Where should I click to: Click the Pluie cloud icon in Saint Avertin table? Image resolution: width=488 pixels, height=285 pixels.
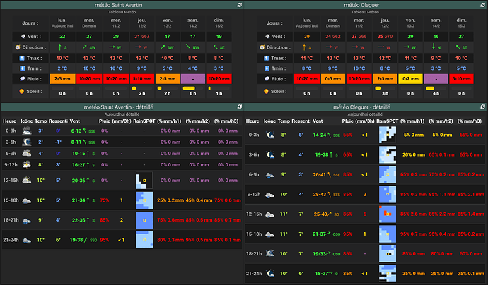click(22, 79)
